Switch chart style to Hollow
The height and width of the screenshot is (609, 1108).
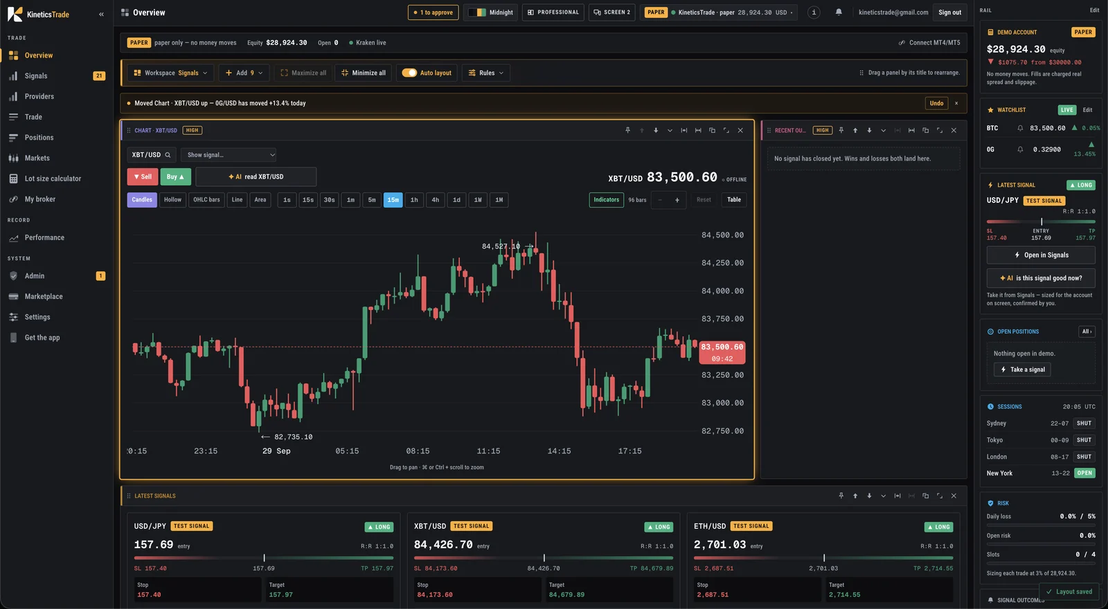click(172, 200)
